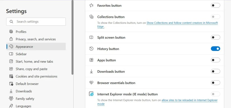
Task: Click Internet Explorer mode (IE mode) button label
Action: [x=127, y=94]
